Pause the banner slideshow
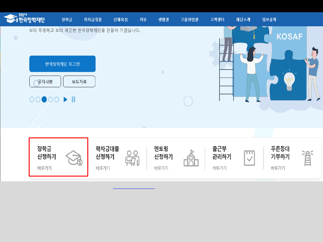This screenshot has width=323, height=242. (x=73, y=99)
